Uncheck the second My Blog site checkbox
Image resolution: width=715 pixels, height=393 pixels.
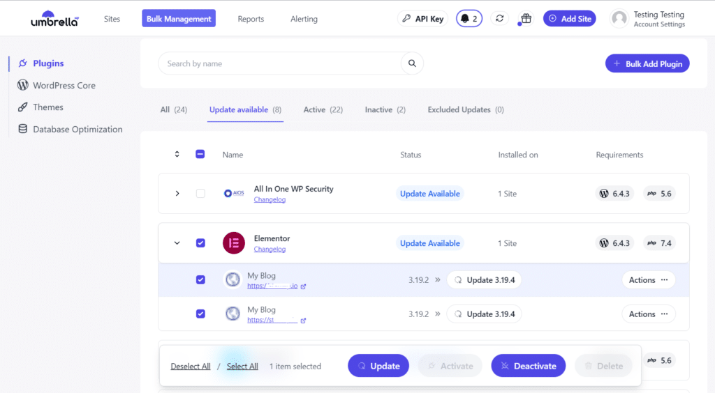pos(200,314)
